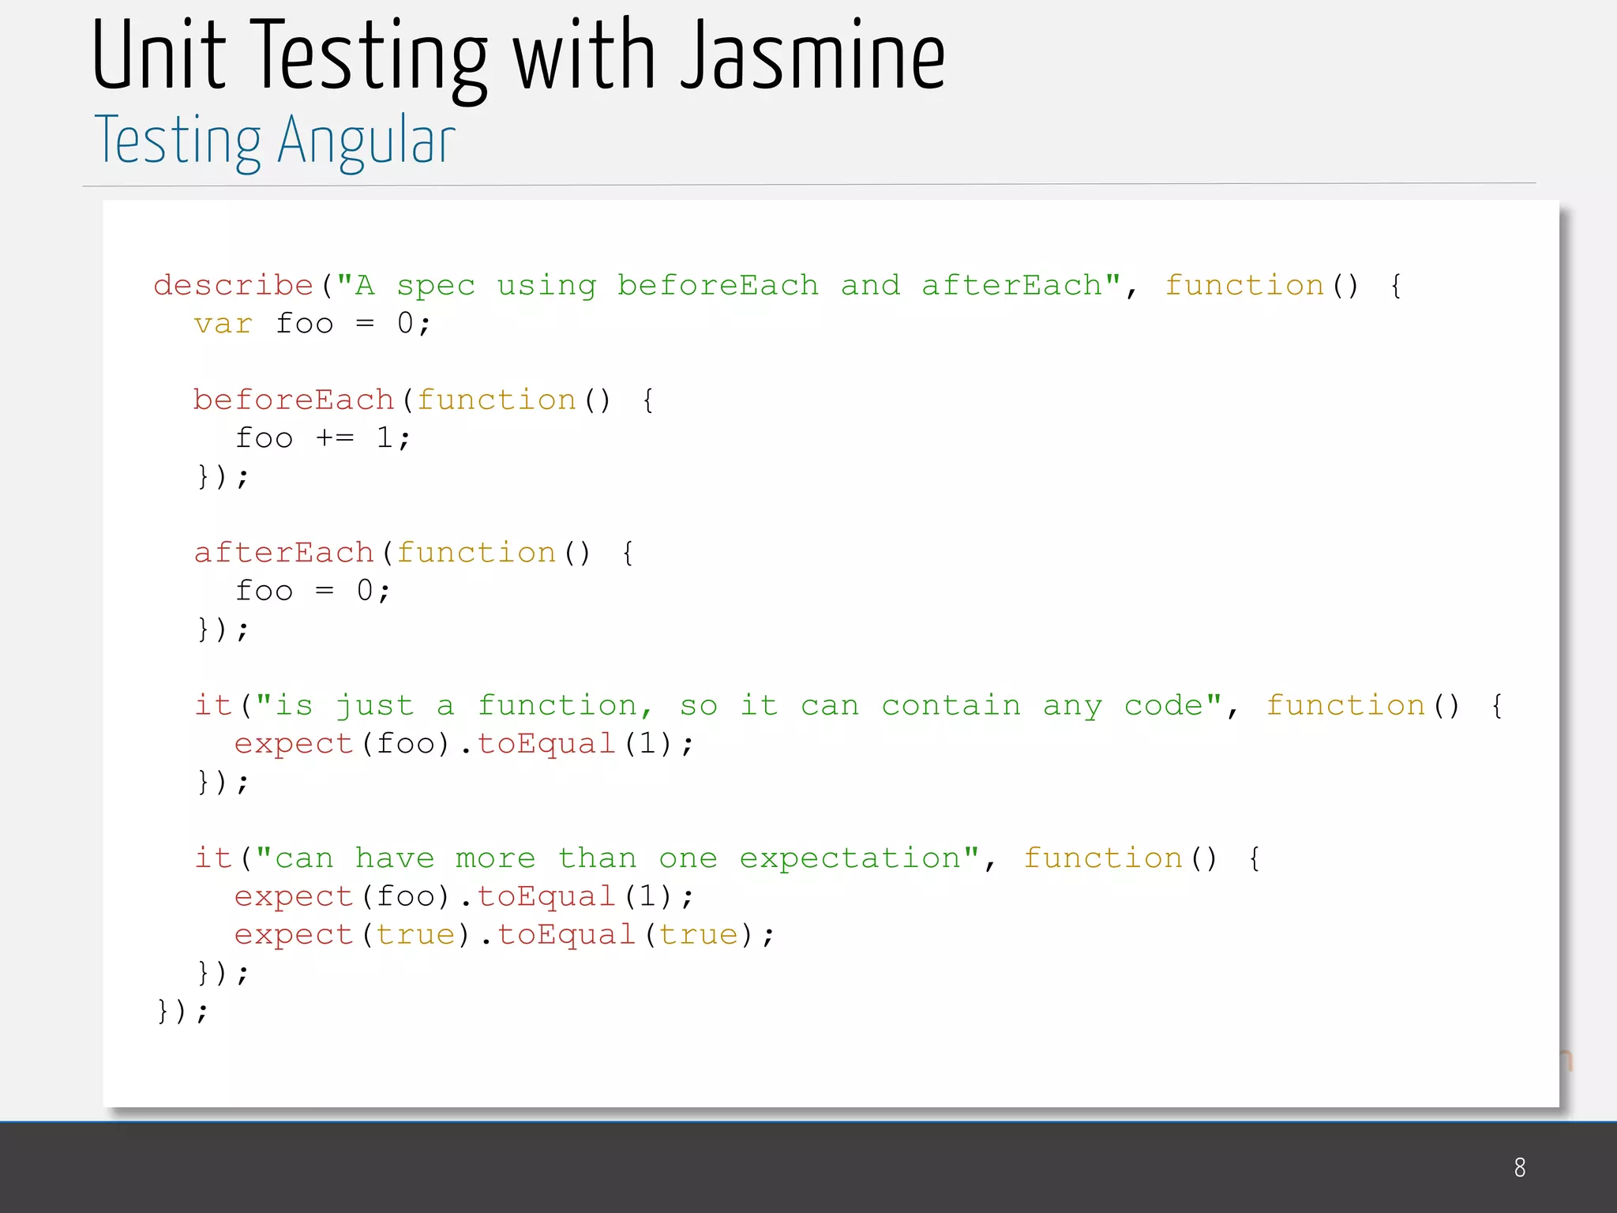Click the slide page number 8

tap(1519, 1167)
